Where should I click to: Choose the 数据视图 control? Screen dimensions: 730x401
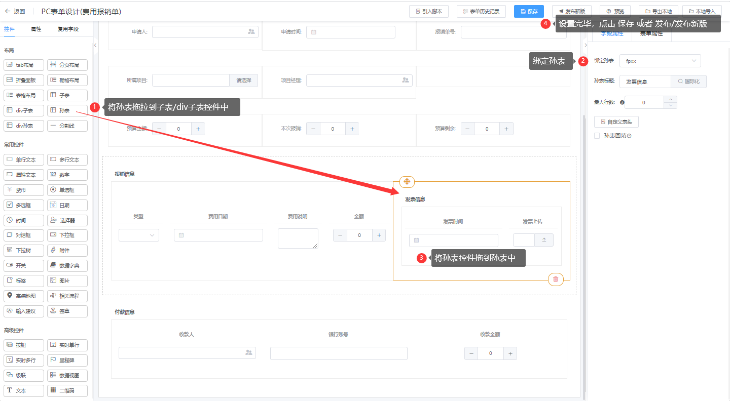tap(67, 375)
